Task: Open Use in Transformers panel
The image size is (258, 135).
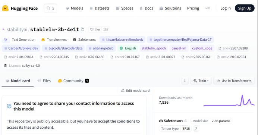Action: pos(234,81)
